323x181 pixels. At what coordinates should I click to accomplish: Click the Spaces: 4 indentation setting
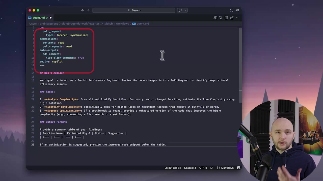pyautogui.click(x=190, y=168)
